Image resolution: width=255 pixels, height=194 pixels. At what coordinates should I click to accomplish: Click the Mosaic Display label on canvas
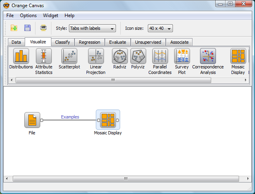(x=108, y=133)
